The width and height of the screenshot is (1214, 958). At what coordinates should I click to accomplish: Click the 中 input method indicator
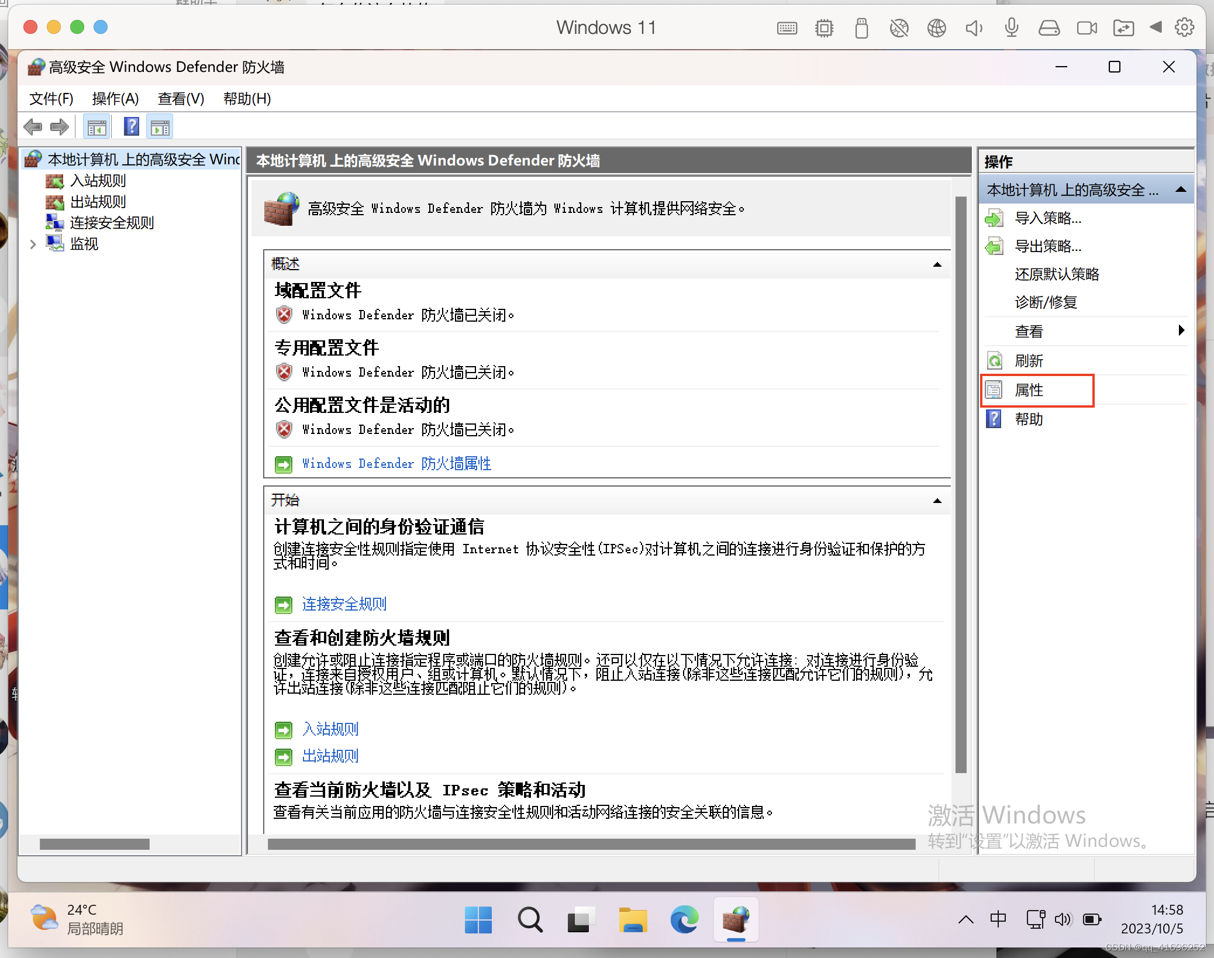pos(998,919)
